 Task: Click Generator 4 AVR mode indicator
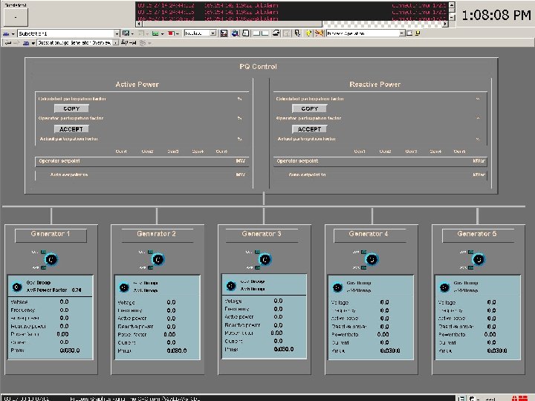click(x=364, y=267)
